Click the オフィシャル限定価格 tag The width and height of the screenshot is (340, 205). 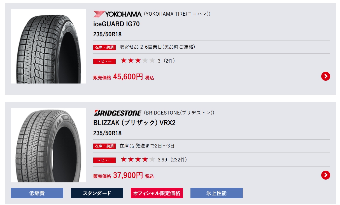coord(157,193)
